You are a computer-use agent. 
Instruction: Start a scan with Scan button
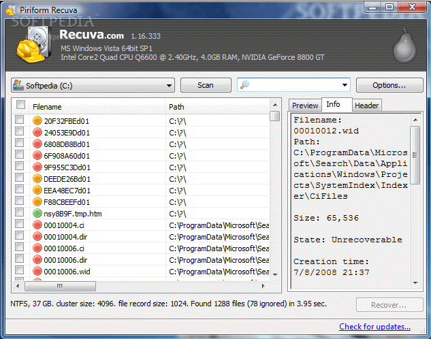pos(206,85)
